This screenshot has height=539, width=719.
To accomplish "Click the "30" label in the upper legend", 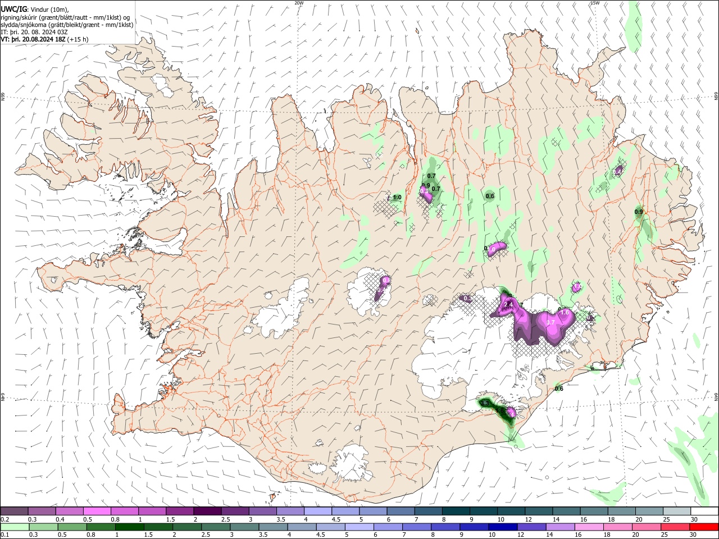I will (694, 519).
